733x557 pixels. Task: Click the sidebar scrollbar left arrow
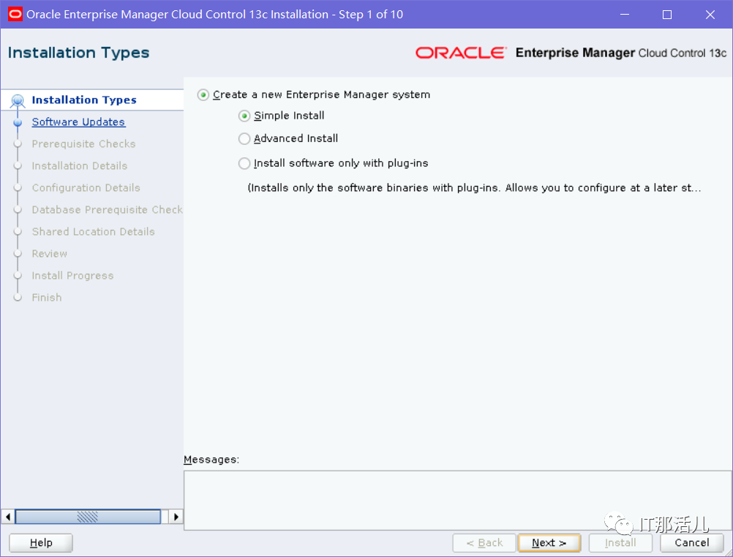click(8, 517)
